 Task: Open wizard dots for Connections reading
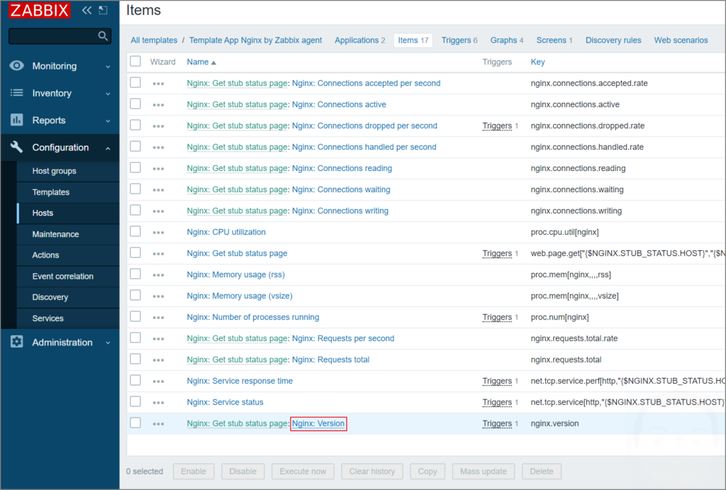coord(158,169)
